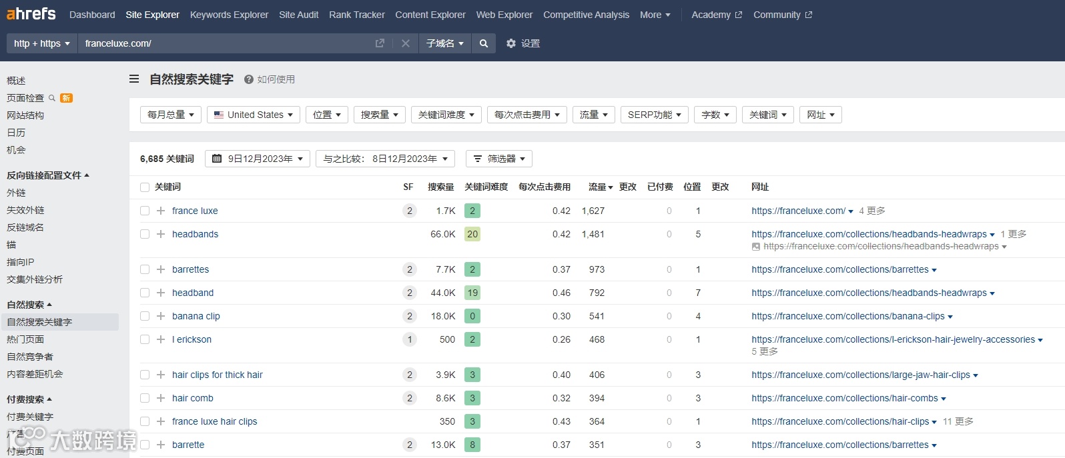Click difficulty badge 20 for headbands
Screen dimensions: 1065x458
click(x=472, y=234)
